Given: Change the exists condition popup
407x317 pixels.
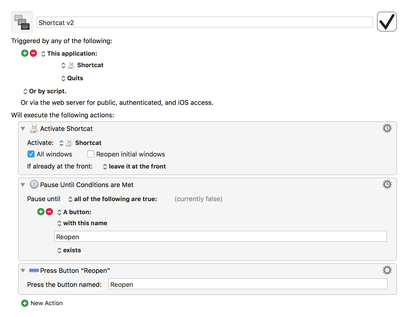Looking at the screenshot, I should point(69,250).
